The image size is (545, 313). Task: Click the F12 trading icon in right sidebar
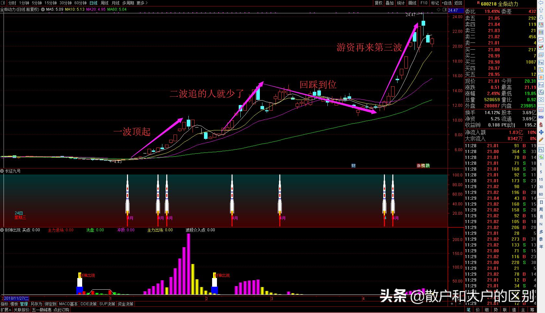[541, 85]
